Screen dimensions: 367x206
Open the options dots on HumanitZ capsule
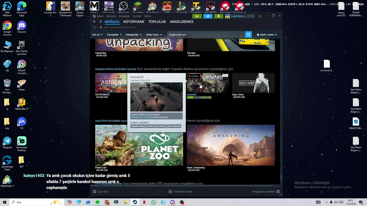[225, 76]
